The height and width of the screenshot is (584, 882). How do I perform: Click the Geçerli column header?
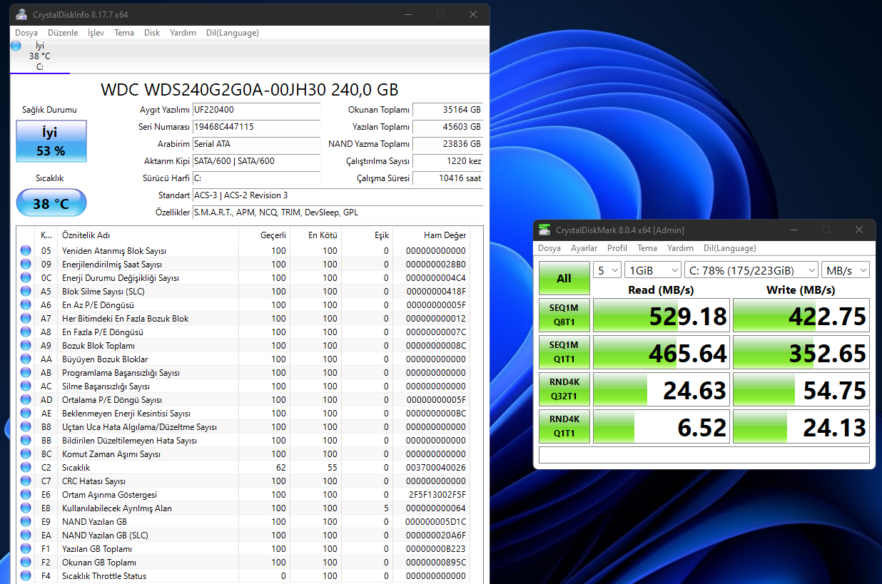coord(264,235)
